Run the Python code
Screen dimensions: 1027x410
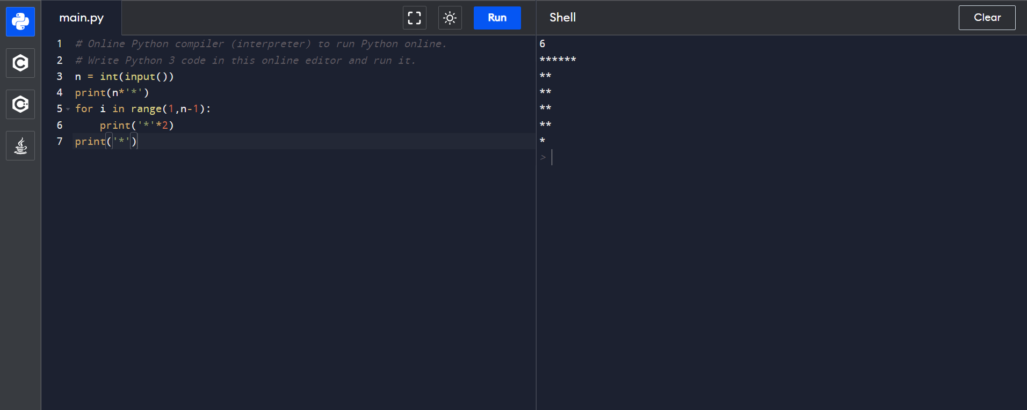[497, 18]
